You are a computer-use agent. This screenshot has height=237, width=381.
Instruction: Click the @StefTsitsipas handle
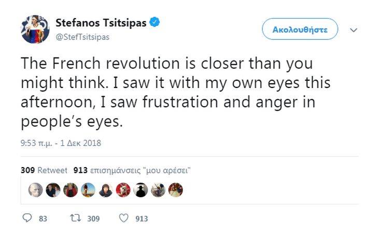82,37
